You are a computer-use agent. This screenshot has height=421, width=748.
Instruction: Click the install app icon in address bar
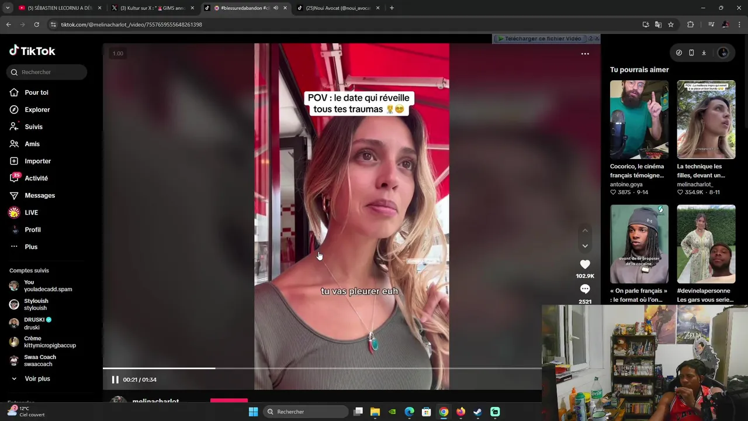(646, 25)
